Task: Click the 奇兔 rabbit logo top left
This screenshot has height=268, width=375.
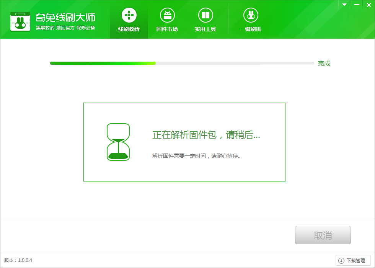Action: pyautogui.click(x=20, y=21)
